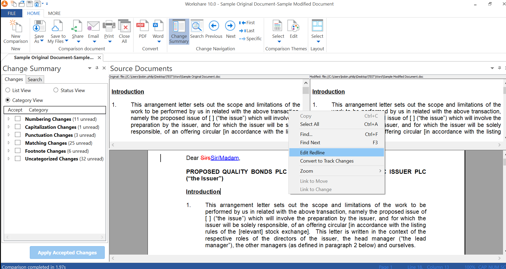
Task: Open Source Documents panel options dropdown
Action: [492, 68]
